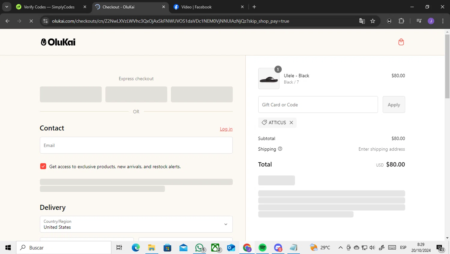Viewport: 450px width, 254px height.
Task: Close the Video Facebook tab
Action: pyautogui.click(x=242, y=7)
